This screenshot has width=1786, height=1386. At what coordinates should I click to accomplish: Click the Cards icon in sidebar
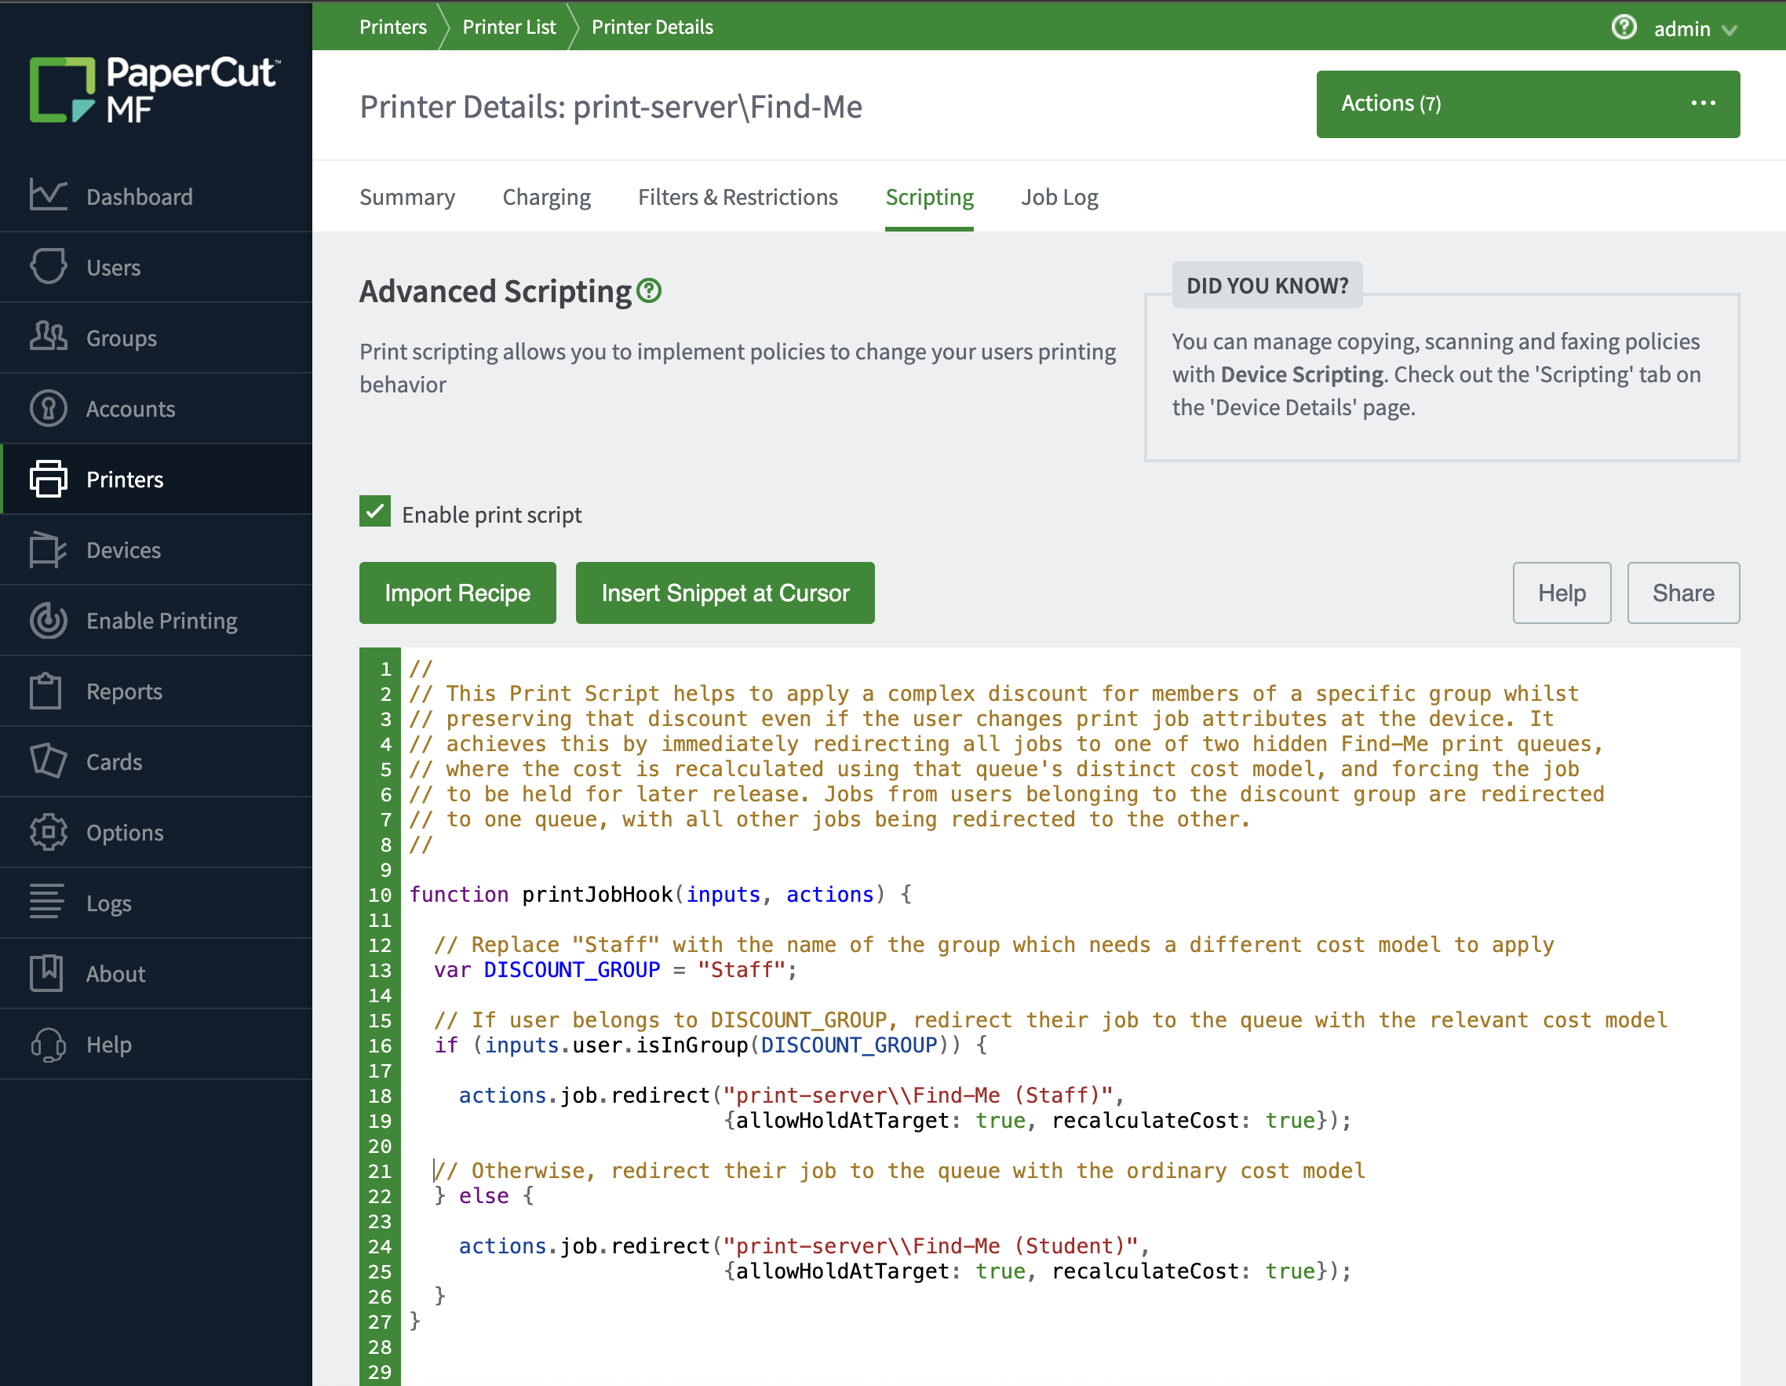pos(48,761)
